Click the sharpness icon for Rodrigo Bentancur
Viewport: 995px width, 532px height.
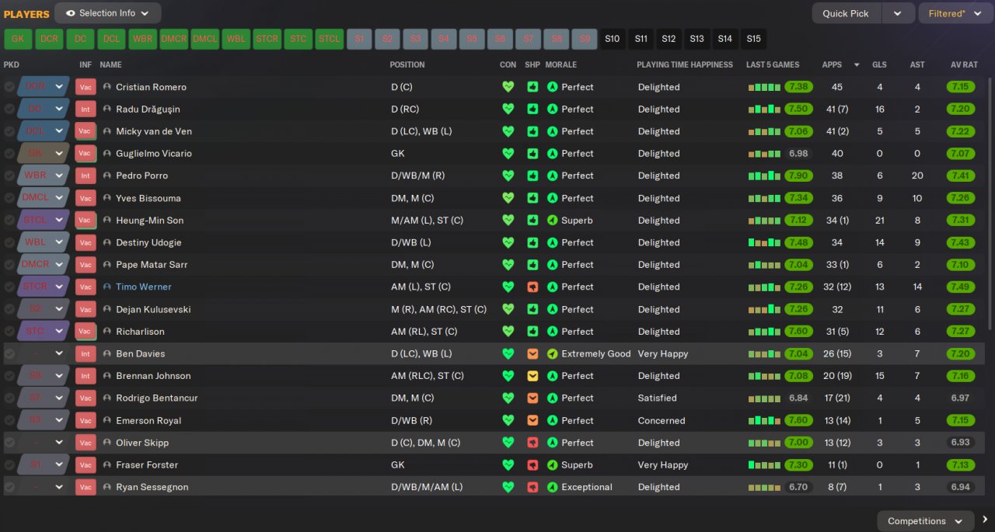[532, 398]
